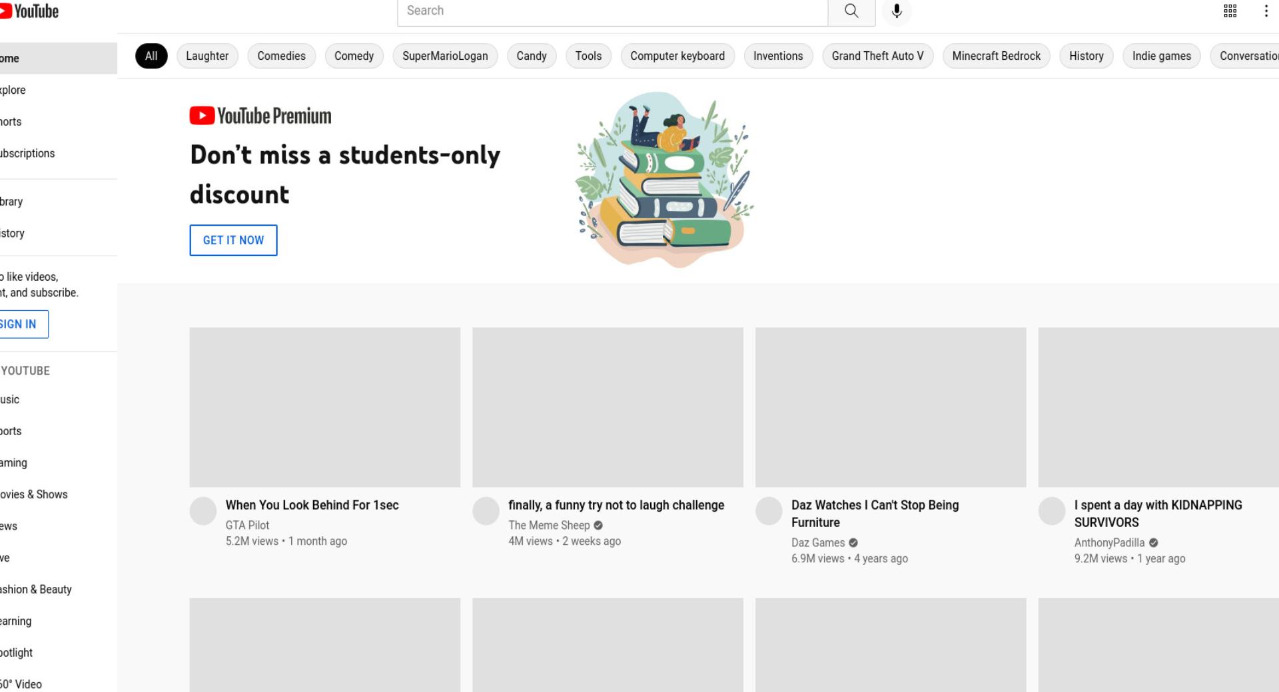Image resolution: width=1279 pixels, height=692 pixels.
Task: Open Music in the sidebar
Action: point(59,399)
